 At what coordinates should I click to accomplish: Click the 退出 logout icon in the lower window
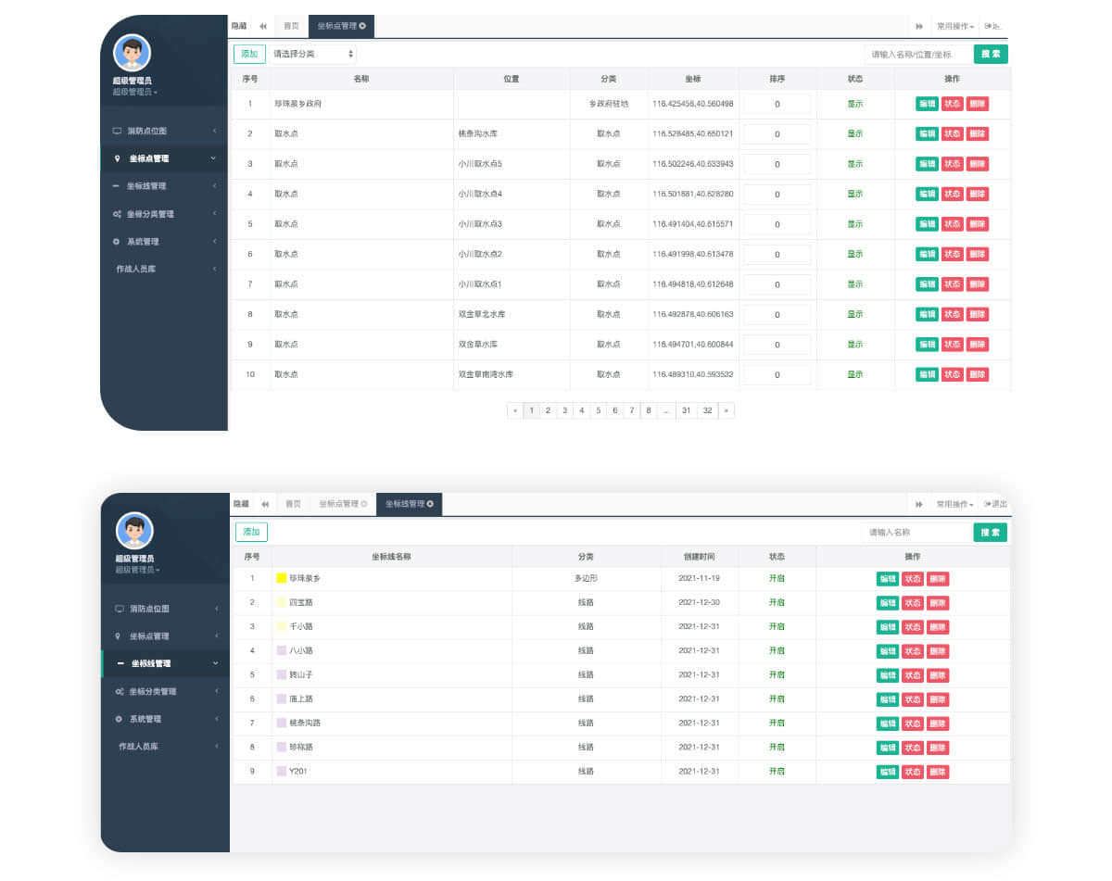988,504
